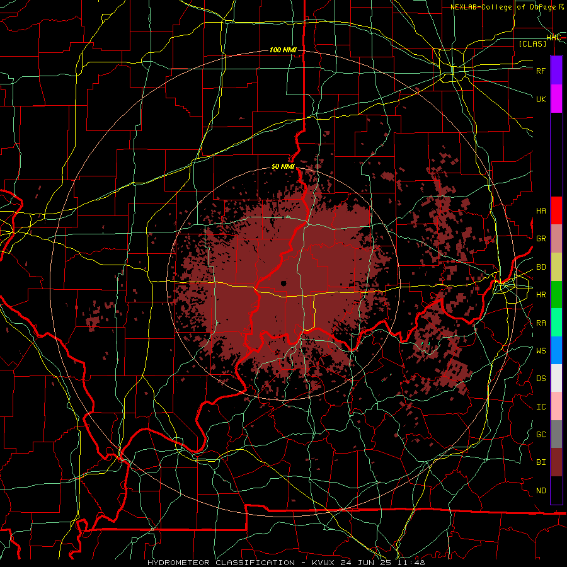Image resolution: width=567 pixels, height=567 pixels.
Task: Pick the gray GC legend swatch
Action: [556, 434]
